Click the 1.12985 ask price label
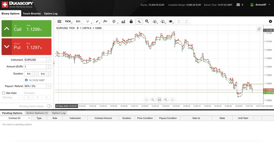The height and width of the screenshot is (142, 274). [269, 90]
